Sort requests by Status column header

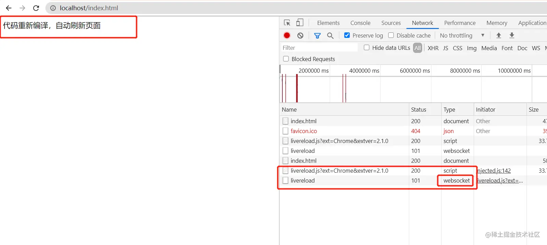425,110
